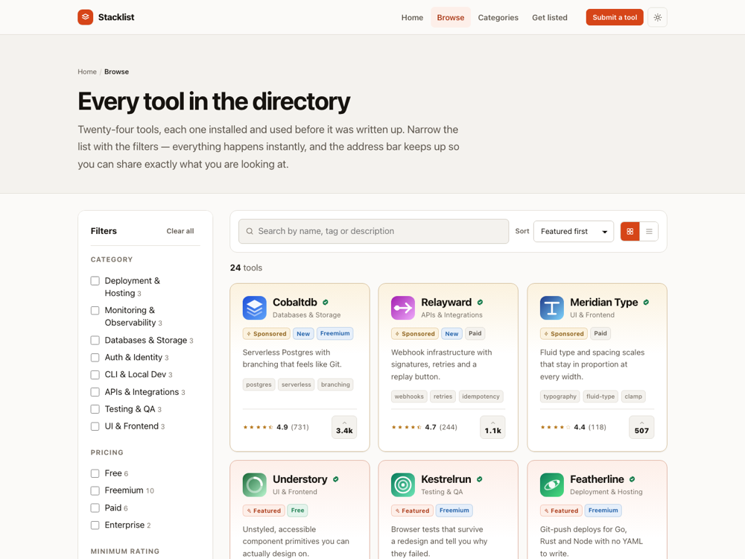The height and width of the screenshot is (559, 745).
Task: Open Categories in top navigation
Action: pyautogui.click(x=498, y=18)
